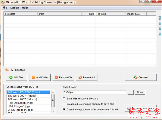Move selected file down one position
The image size is (162, 120).
coord(160,29)
